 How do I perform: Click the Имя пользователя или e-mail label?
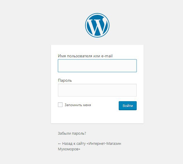[85, 56]
